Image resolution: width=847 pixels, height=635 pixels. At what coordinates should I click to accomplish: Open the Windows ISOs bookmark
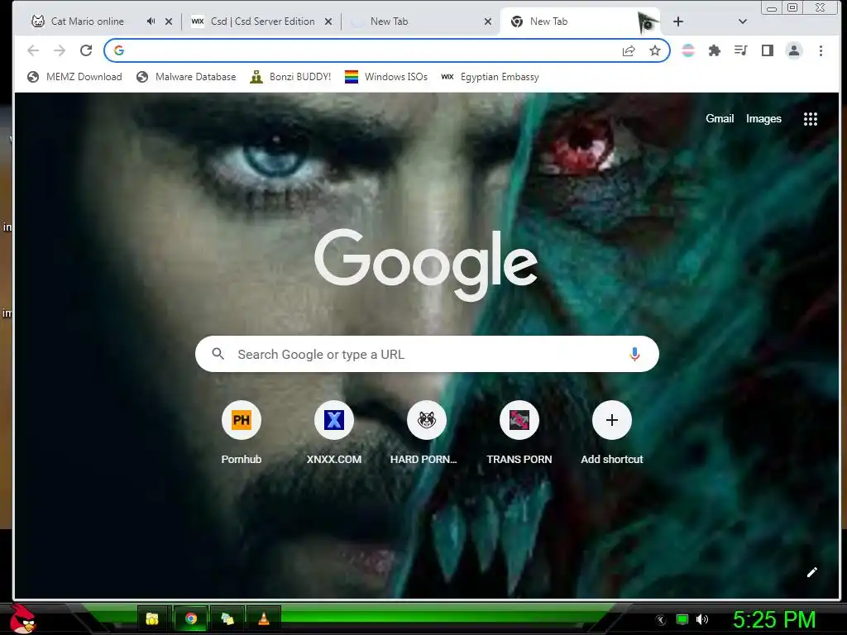(386, 77)
